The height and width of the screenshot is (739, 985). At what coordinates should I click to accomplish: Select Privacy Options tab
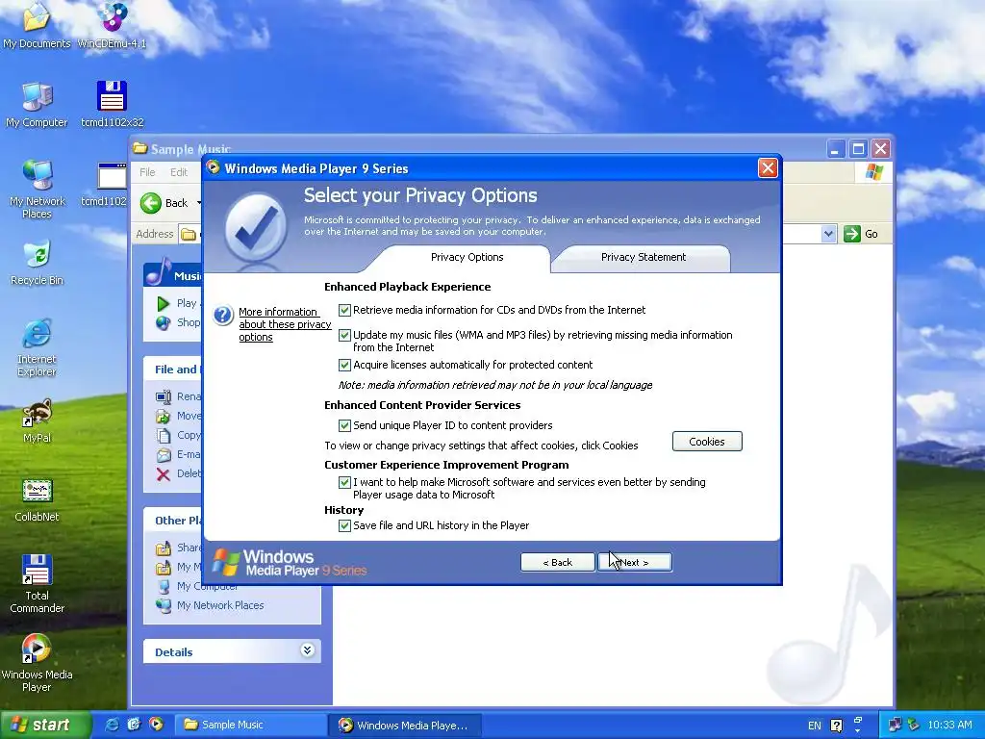(467, 257)
